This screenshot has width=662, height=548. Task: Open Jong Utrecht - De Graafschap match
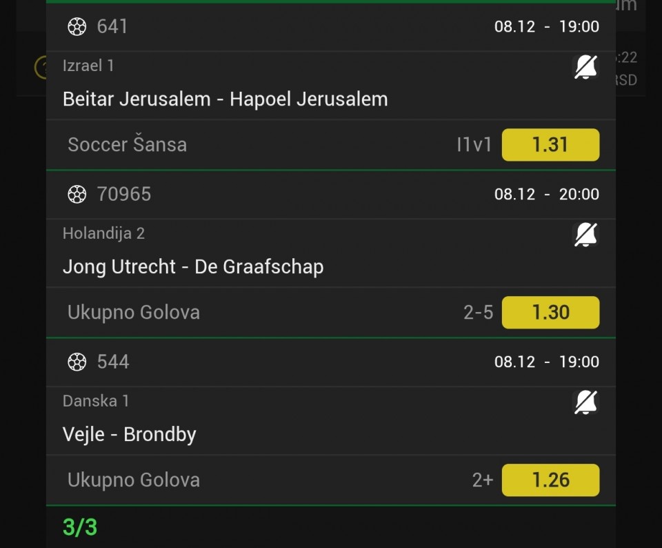coord(193,267)
